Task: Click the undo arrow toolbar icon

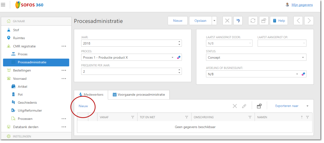Action: pos(238,21)
